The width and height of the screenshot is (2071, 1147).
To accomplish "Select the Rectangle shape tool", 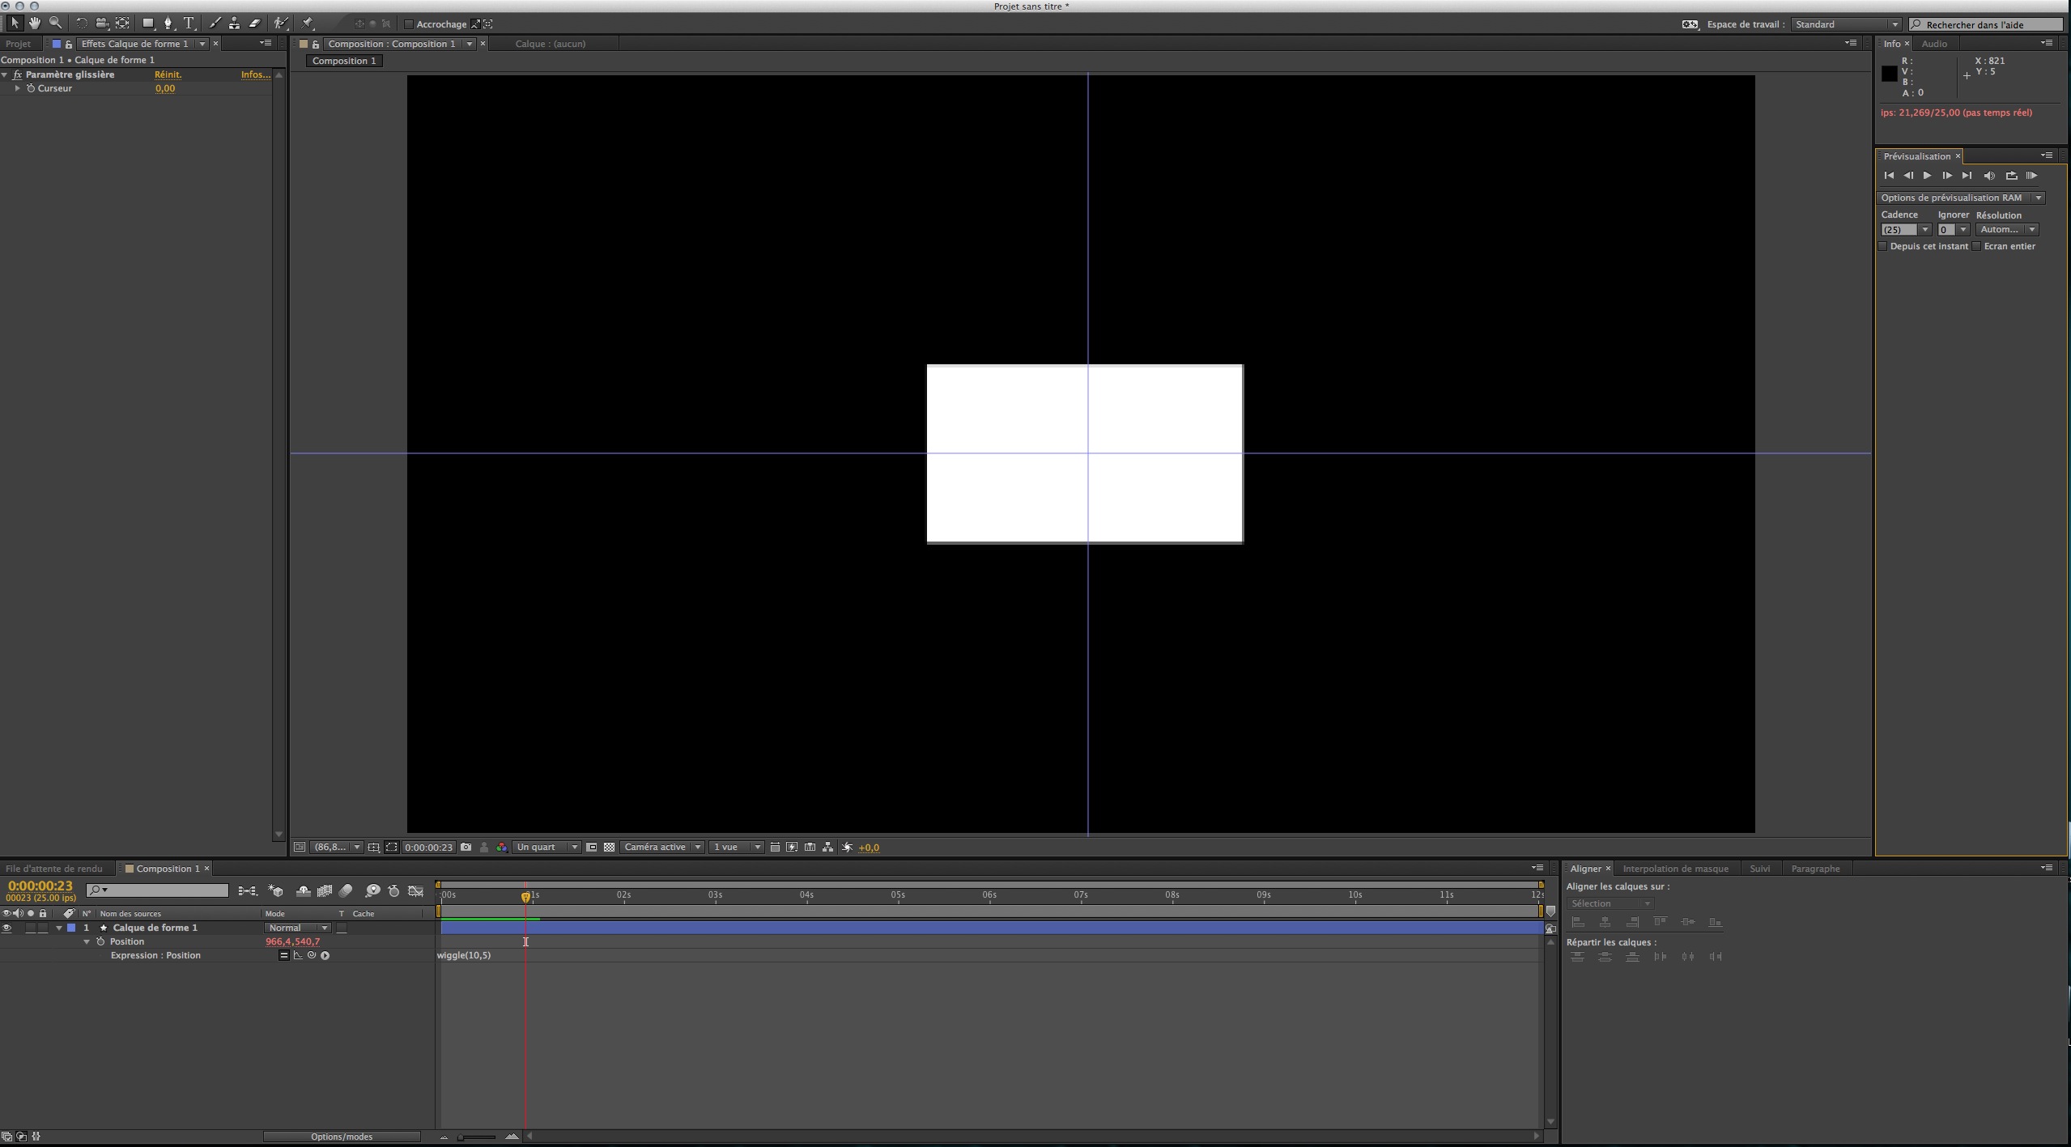I will tap(148, 23).
